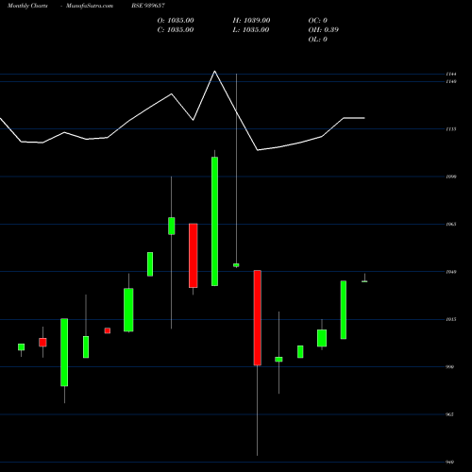Image resolution: width=472 pixels, height=472 pixels.
Task: Select the 'OL: 0' reading
Action: [x=318, y=39]
